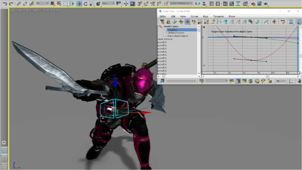Select the Select and Link tool

point(19,3)
